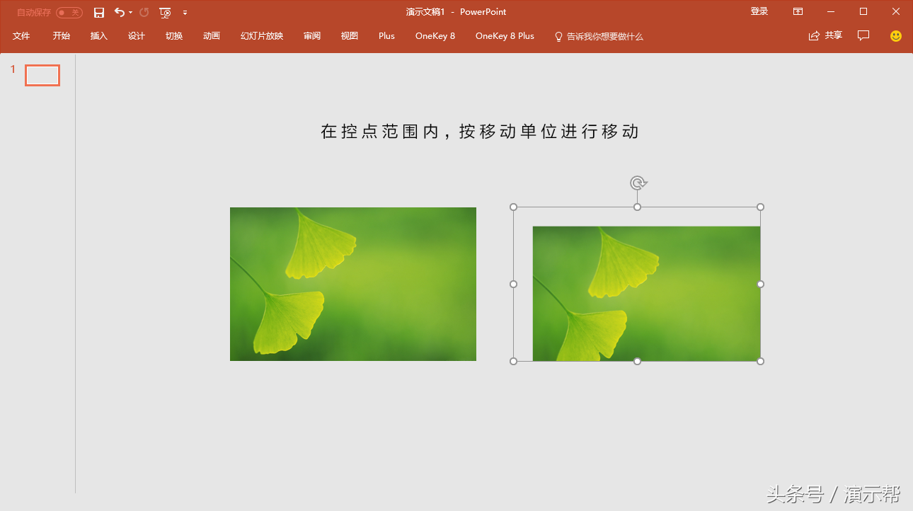
Task: Close the PowerPoint window
Action: tap(896, 11)
